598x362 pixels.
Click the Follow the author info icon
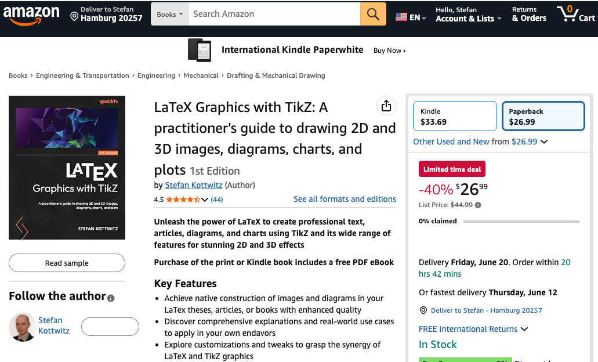click(x=111, y=298)
